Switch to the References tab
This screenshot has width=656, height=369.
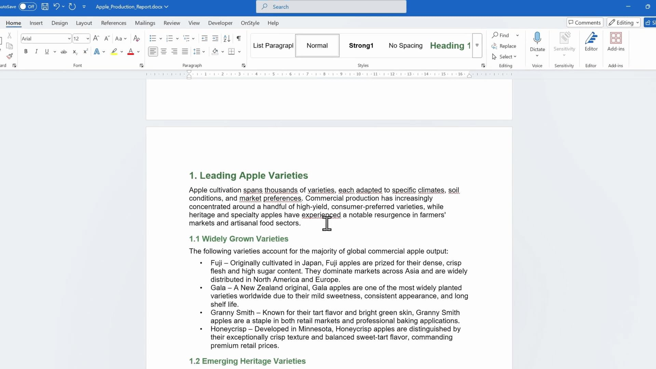(x=113, y=23)
